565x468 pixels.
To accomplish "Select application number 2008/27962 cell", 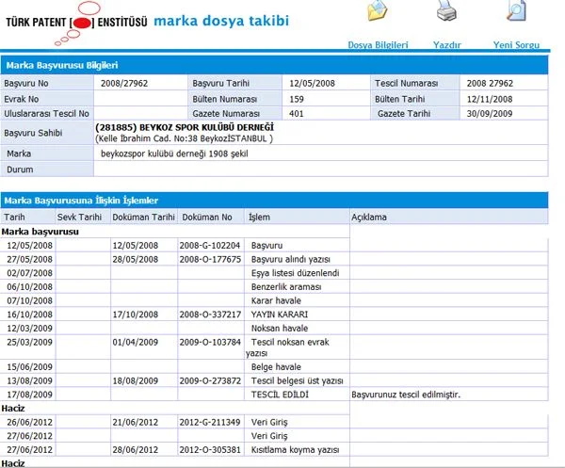I will 122,84.
